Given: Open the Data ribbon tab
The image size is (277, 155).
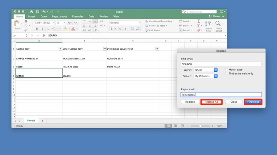Looking at the screenshot, I should point(91,17).
